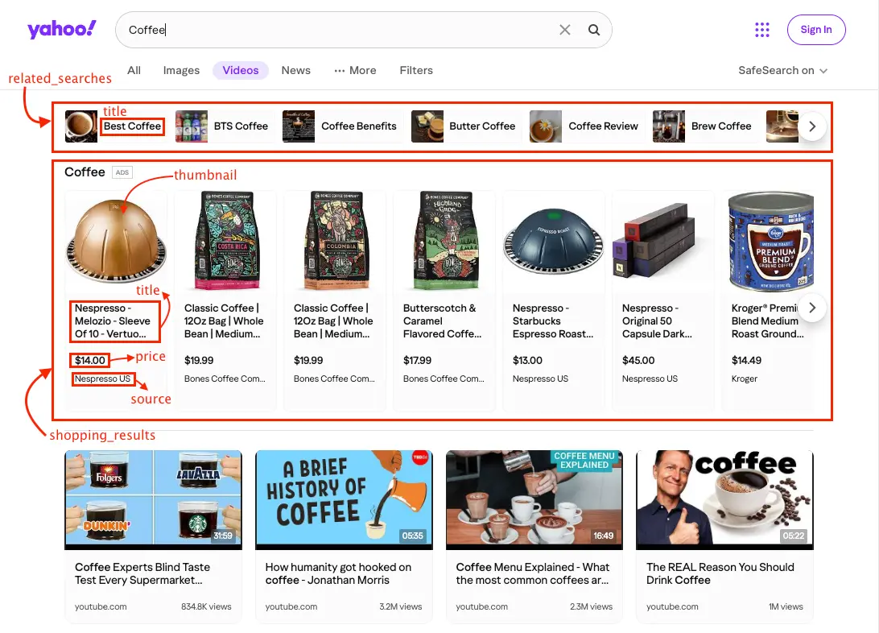This screenshot has height=633, width=879.
Task: Open the Nespresso - Melozio - Sleeve product title
Action: click(x=113, y=321)
